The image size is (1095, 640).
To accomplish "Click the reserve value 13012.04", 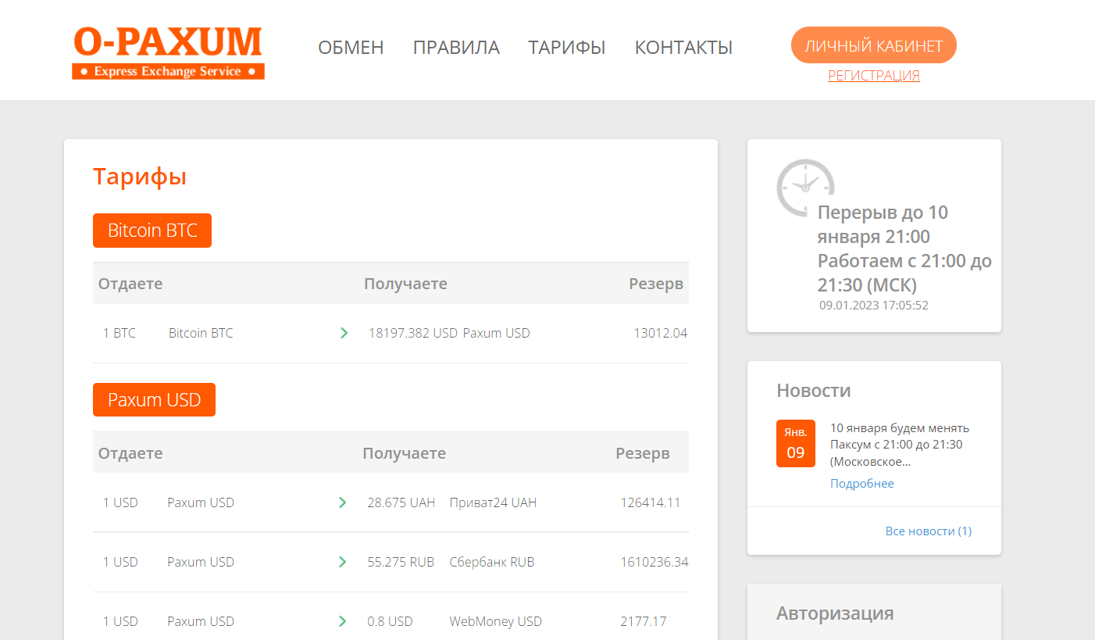I will pos(661,333).
